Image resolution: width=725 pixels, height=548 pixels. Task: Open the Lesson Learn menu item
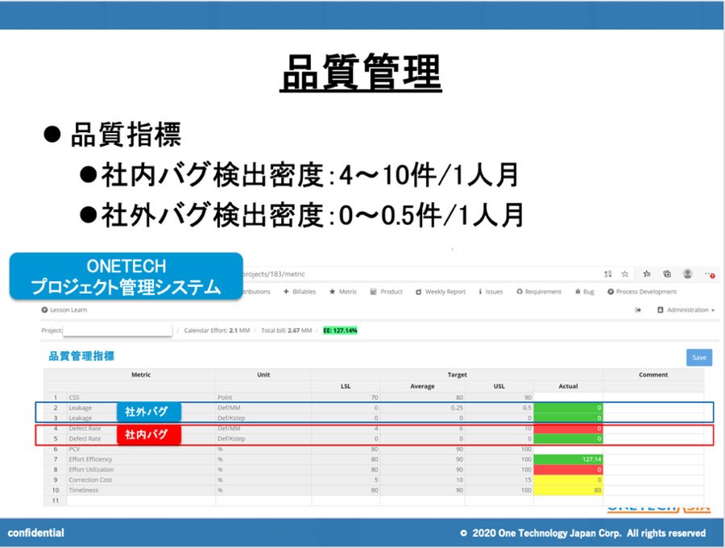pyautogui.click(x=64, y=309)
